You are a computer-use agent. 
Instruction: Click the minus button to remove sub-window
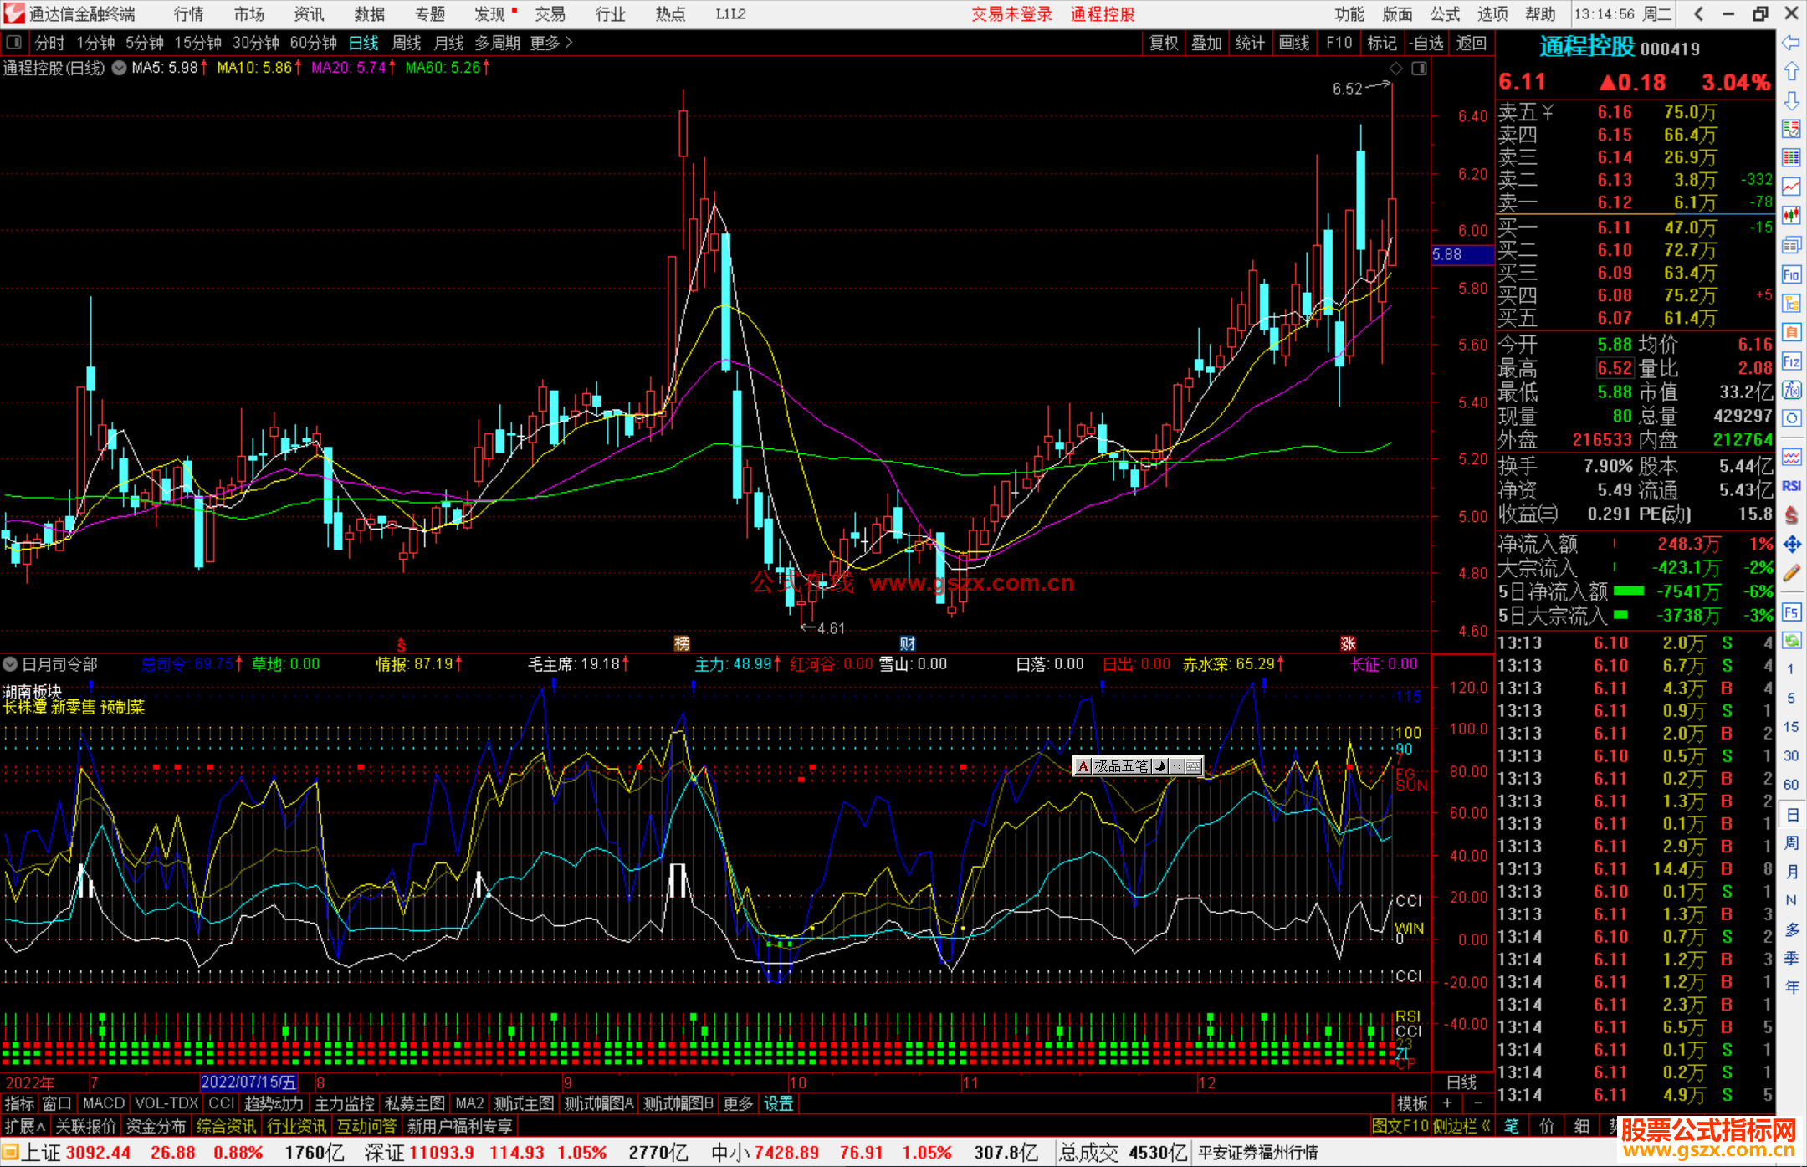click(1478, 1104)
